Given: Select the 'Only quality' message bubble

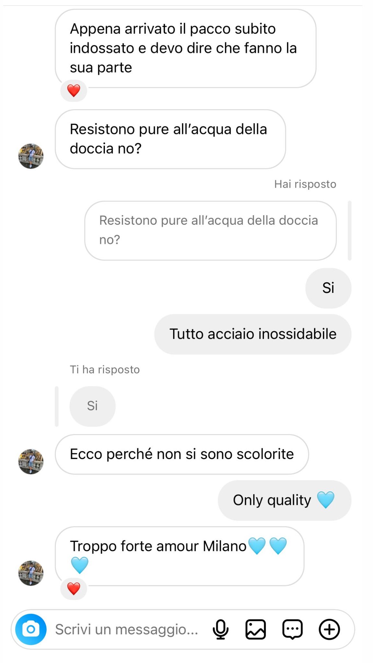Looking at the screenshot, I should [x=285, y=500].
